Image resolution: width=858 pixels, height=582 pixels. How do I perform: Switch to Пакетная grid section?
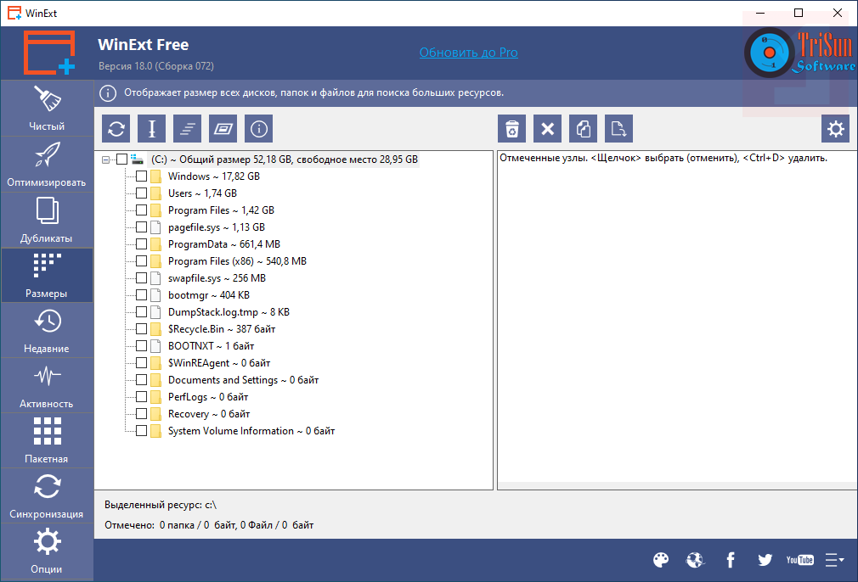47,440
